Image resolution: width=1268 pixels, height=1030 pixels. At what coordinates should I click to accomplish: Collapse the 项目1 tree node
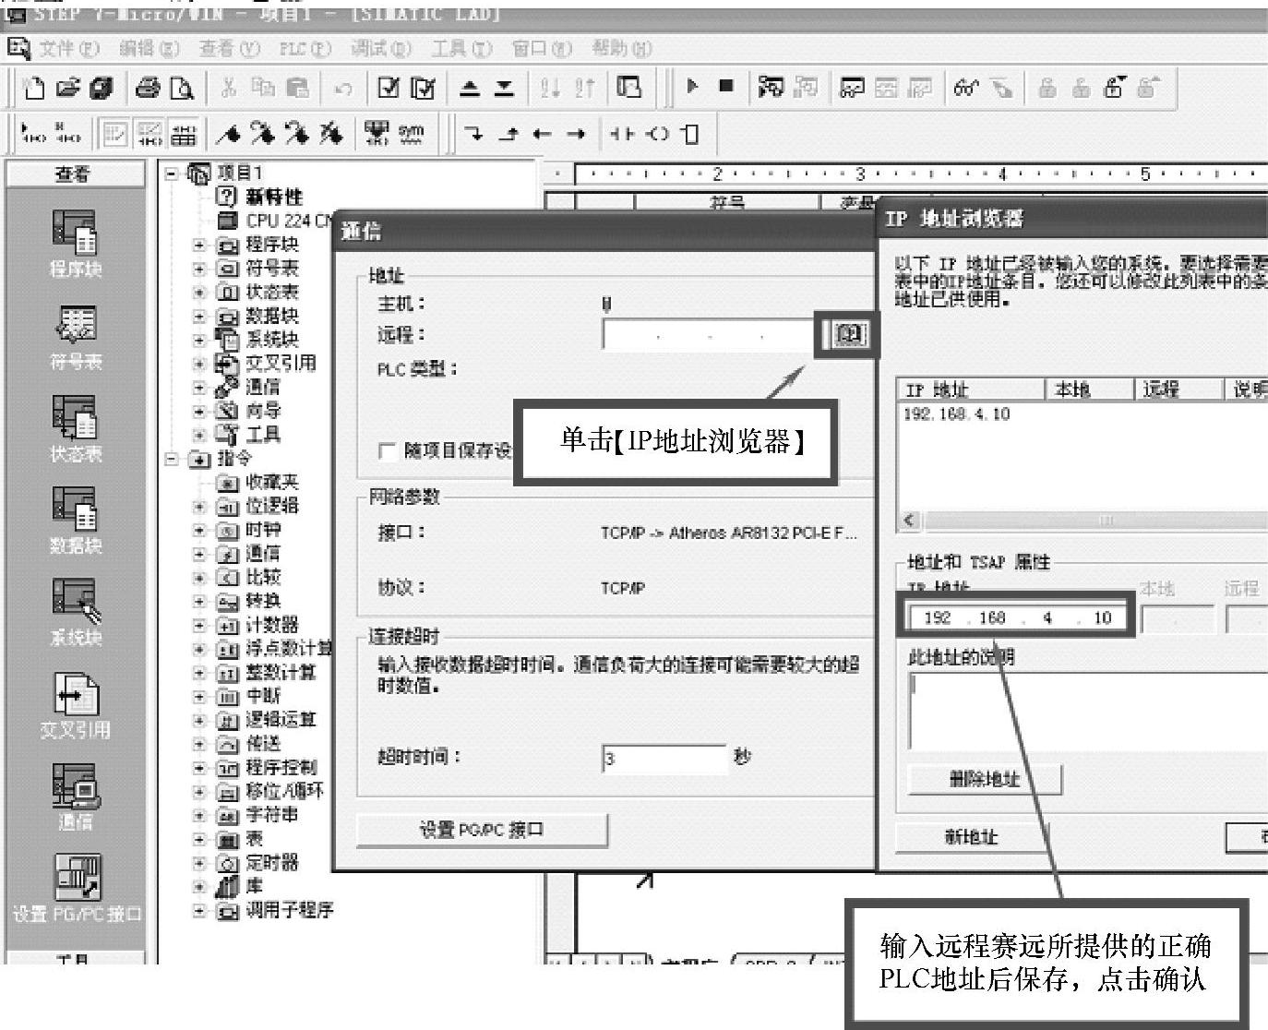coord(172,173)
